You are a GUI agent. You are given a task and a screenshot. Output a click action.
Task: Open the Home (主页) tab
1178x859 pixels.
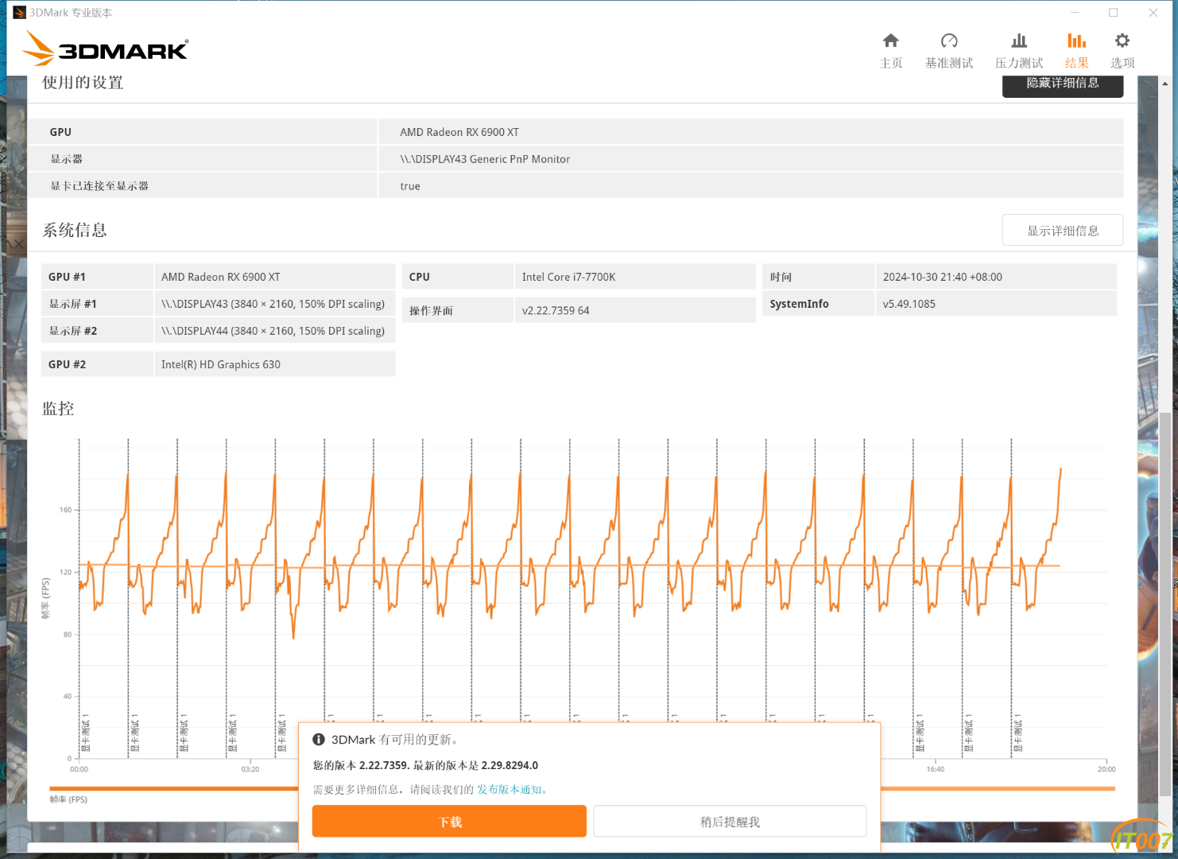[x=890, y=51]
